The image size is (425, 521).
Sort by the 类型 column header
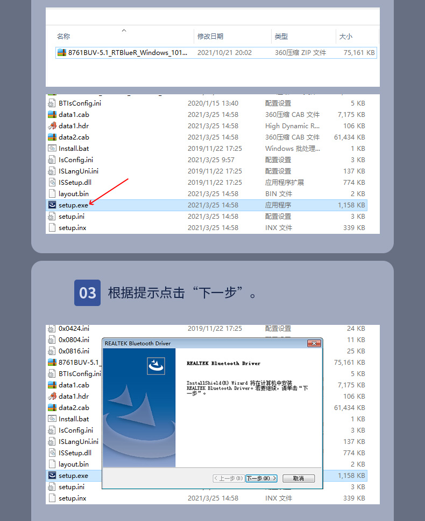(281, 36)
